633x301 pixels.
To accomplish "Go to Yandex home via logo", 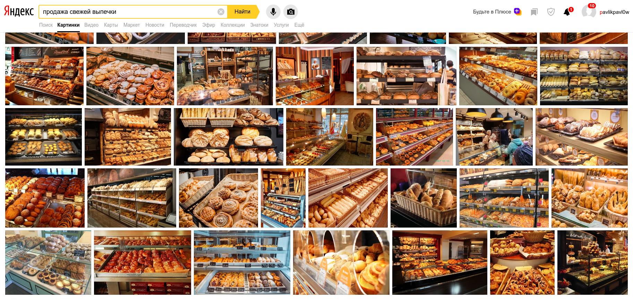I will (x=19, y=11).
